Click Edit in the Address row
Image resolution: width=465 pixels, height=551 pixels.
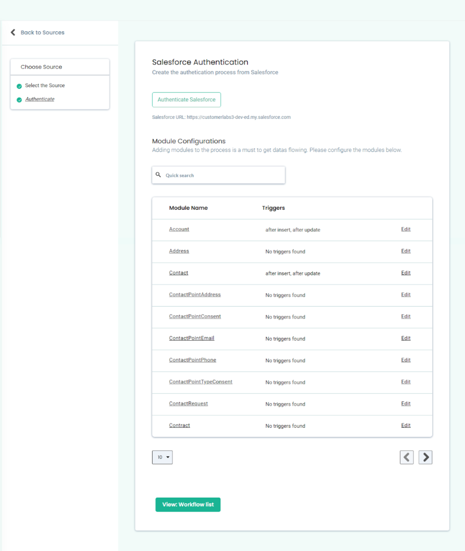(406, 251)
